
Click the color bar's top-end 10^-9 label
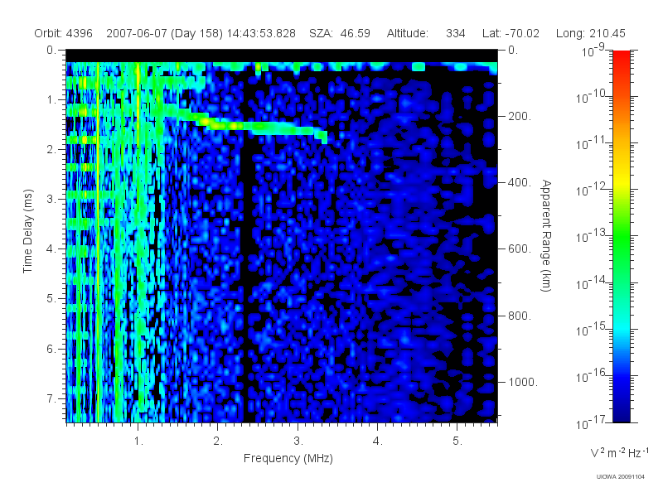pos(593,51)
